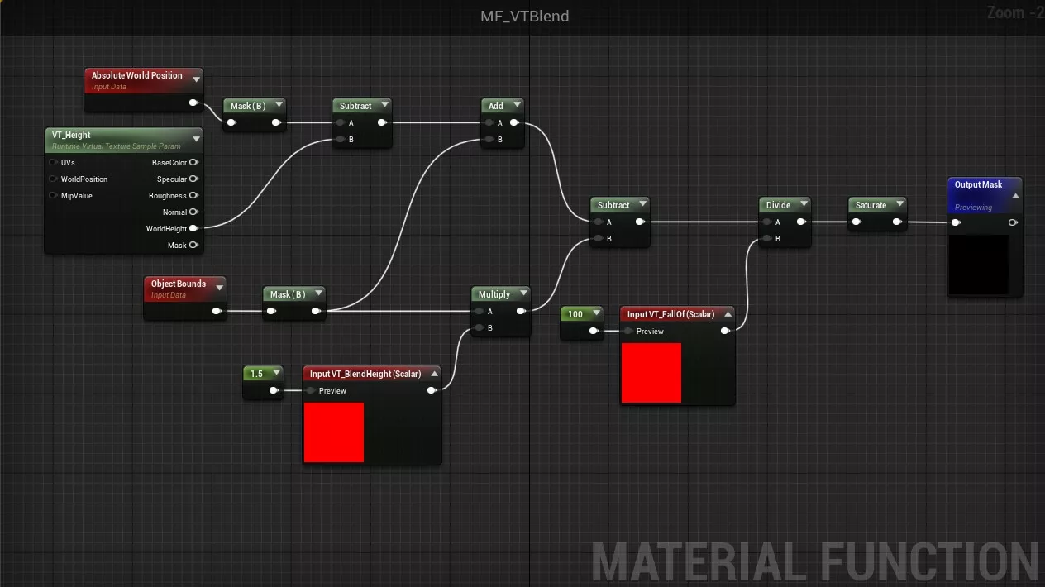
Task: Click the red VT_FallOf preview swatch
Action: pos(651,373)
